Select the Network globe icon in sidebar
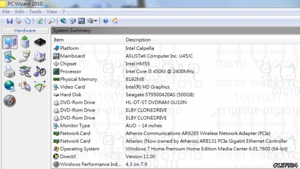The image size is (300, 169). coord(9,86)
